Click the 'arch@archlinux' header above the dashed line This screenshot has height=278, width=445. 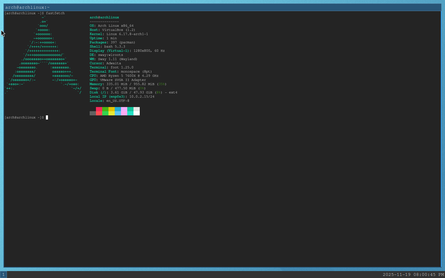[x=104, y=17]
